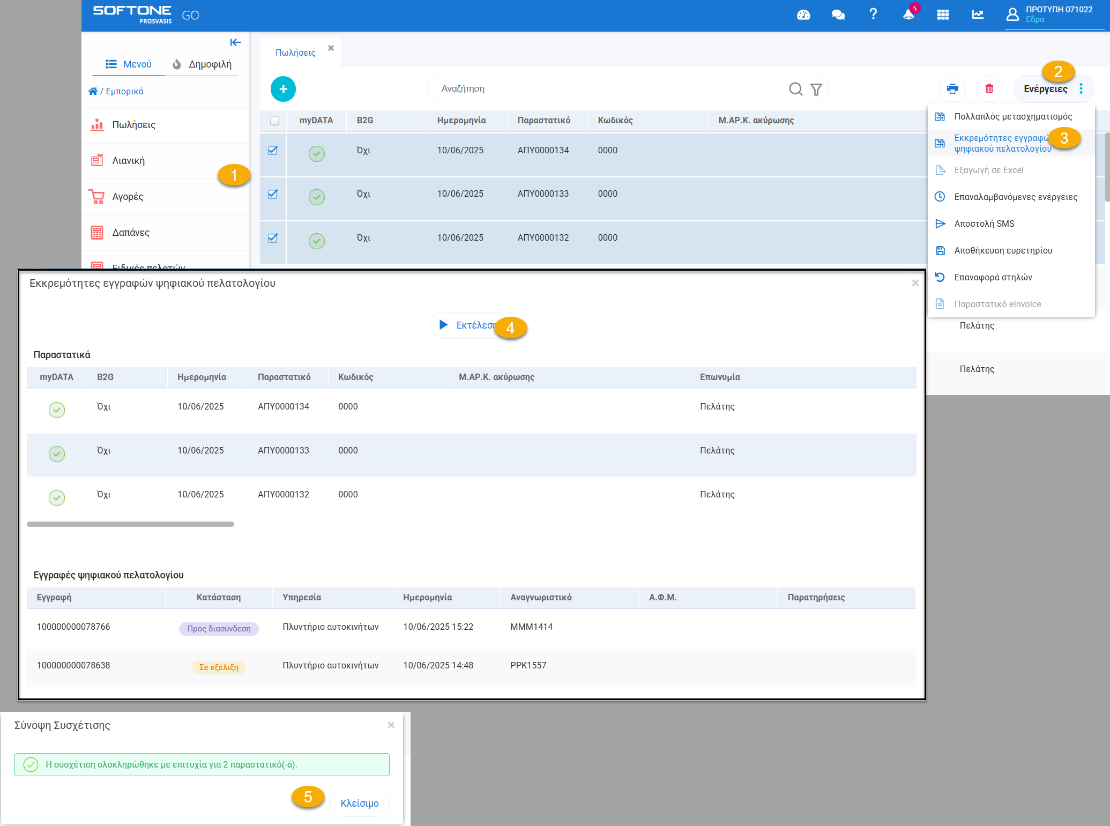Uncheck the ΑΠΥ0000133 row checkbox
Image resolution: width=1110 pixels, height=826 pixels.
[x=273, y=194]
